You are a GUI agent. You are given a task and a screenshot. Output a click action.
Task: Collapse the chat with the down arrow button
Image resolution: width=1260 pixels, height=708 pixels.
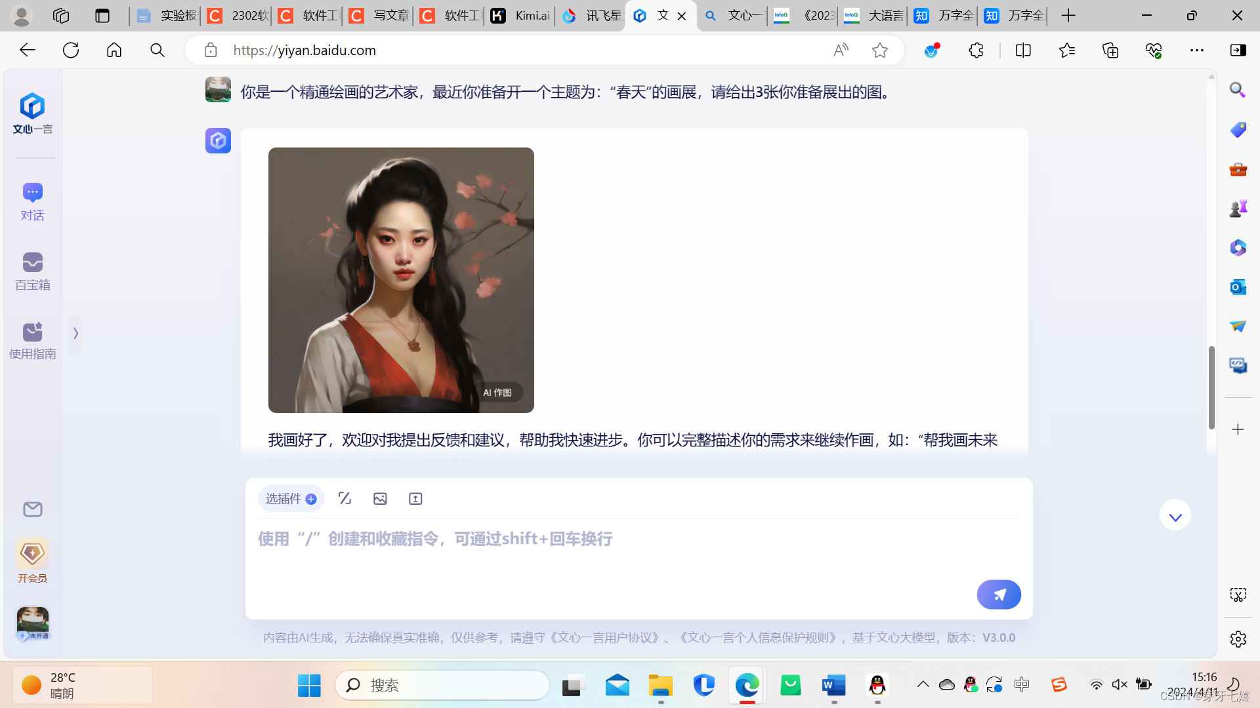pos(1175,515)
